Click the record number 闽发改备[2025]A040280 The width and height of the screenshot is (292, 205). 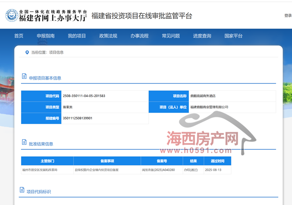[x=158, y=170]
